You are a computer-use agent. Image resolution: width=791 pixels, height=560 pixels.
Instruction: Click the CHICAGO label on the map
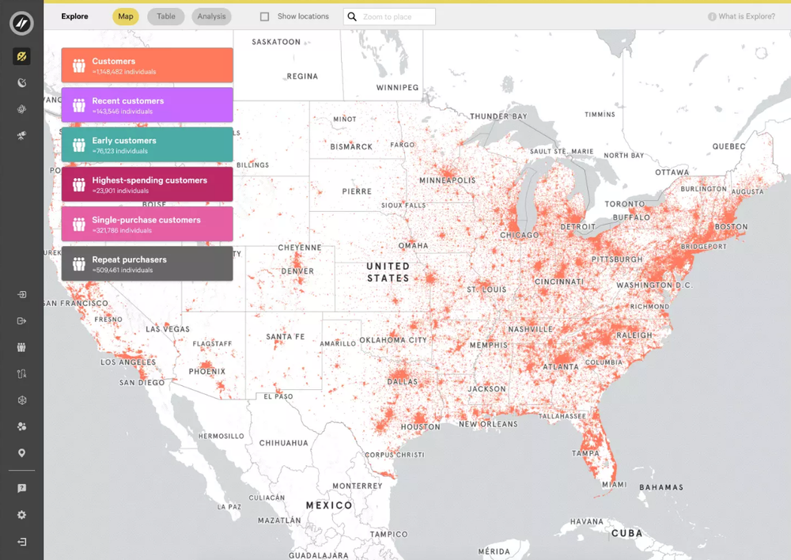[x=519, y=235]
